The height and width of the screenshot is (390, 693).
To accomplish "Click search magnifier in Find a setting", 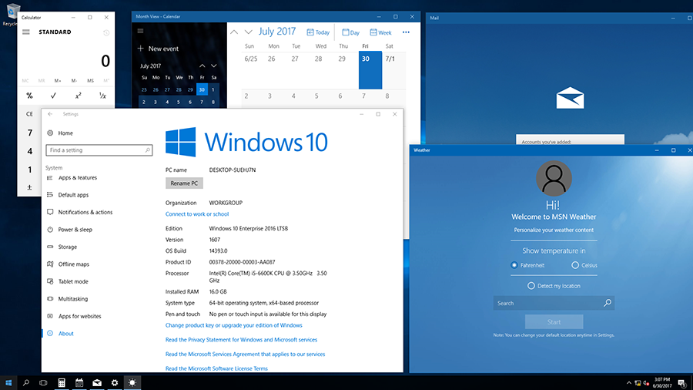I will tap(148, 150).
